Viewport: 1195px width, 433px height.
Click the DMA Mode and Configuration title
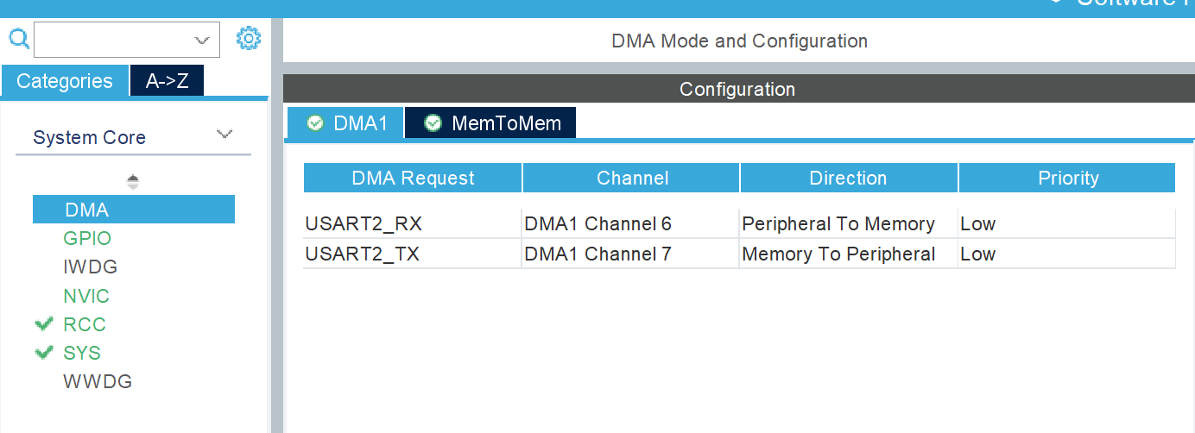coord(739,41)
